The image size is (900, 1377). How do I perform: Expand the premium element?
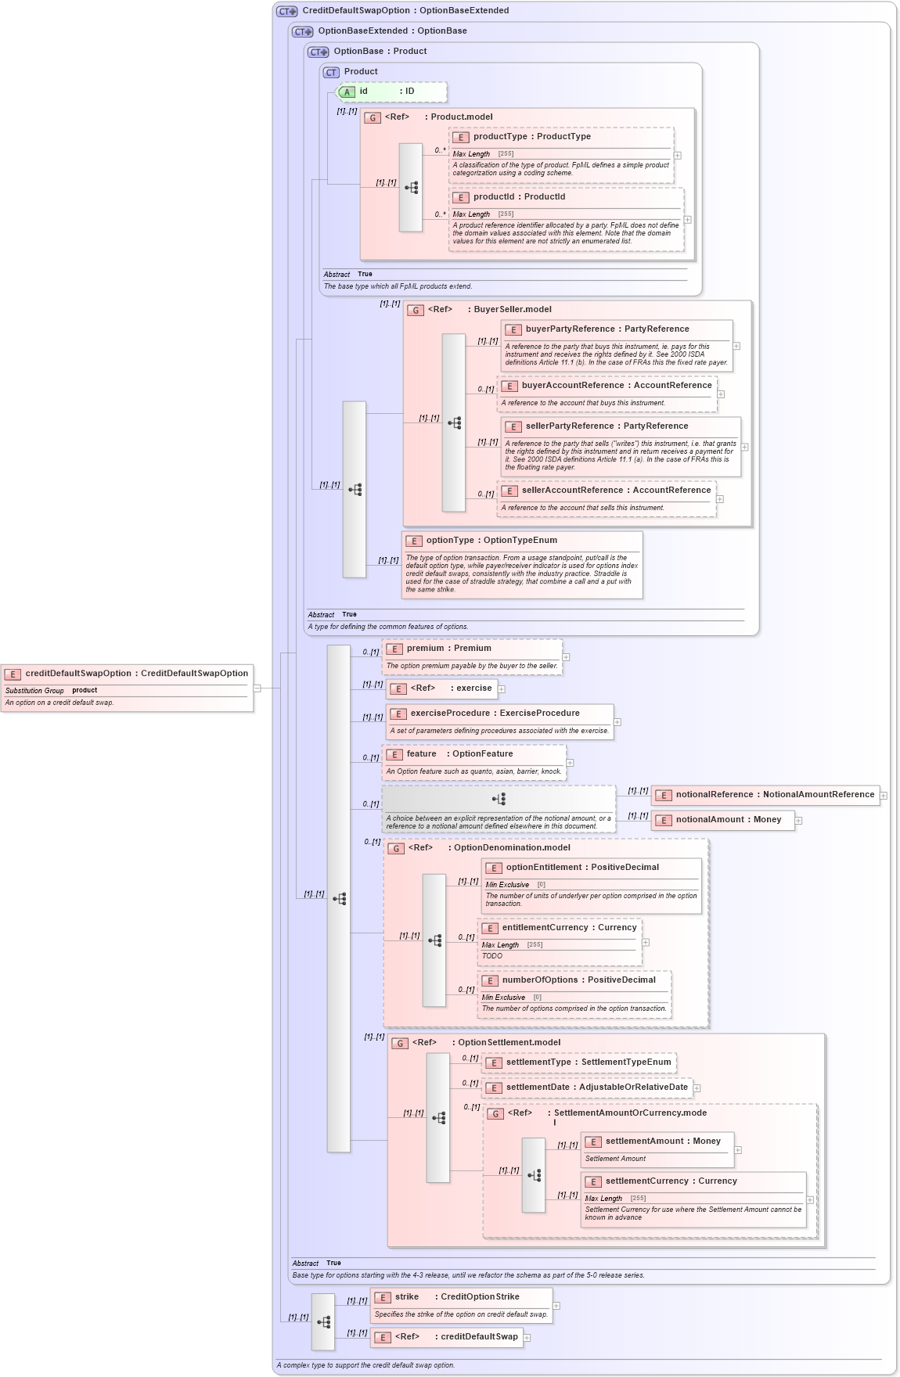(566, 657)
